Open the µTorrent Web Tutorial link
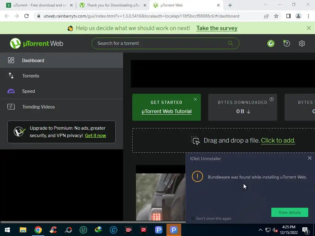The width and height of the screenshot is (315, 236). [166, 111]
